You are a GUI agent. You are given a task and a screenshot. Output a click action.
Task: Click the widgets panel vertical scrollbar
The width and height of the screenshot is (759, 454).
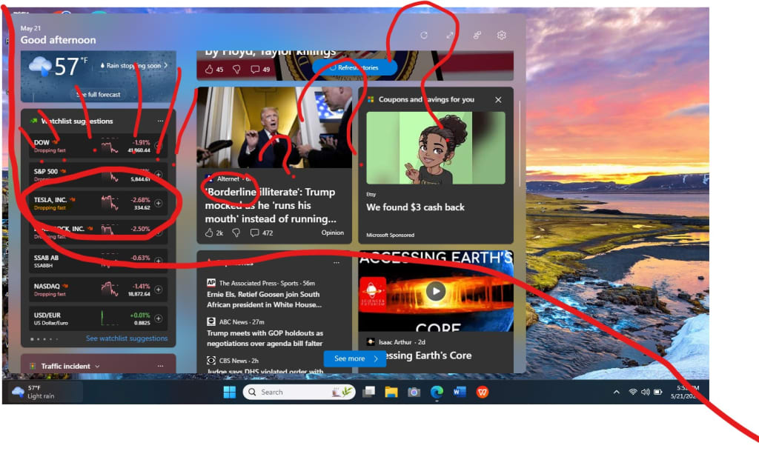[520, 144]
